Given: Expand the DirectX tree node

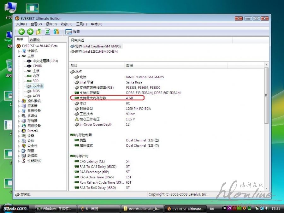Looking at the screenshot, I should click(19, 131).
